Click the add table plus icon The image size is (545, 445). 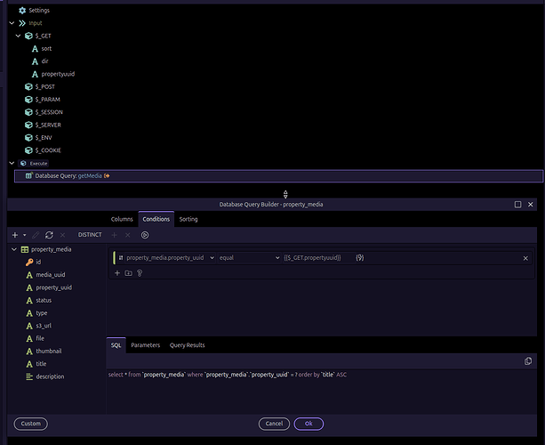(15, 235)
